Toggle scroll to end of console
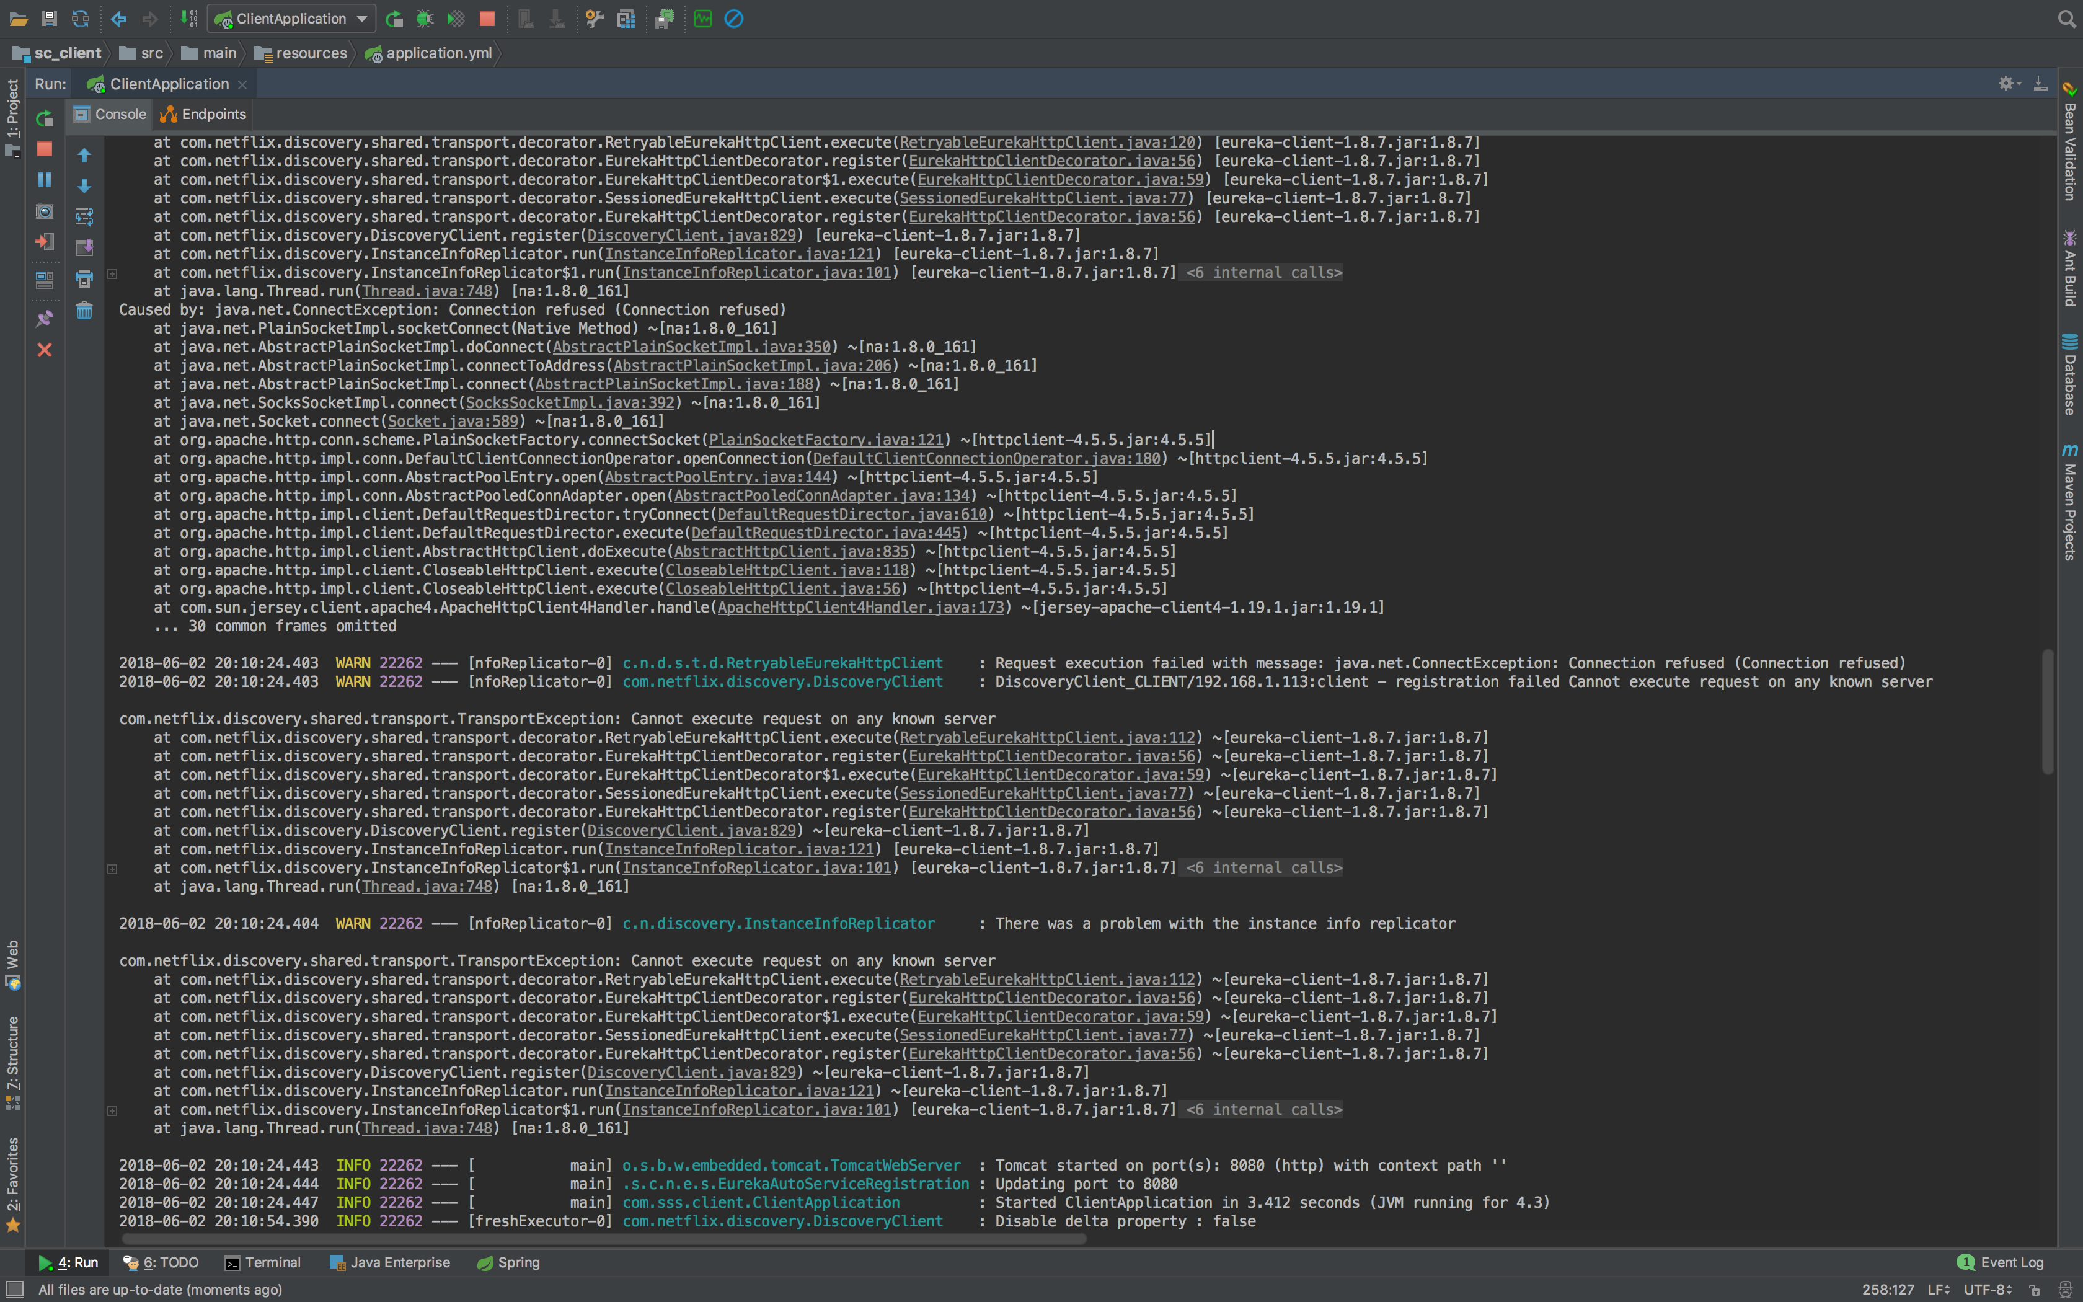Viewport: 2083px width, 1302px height. [x=84, y=248]
